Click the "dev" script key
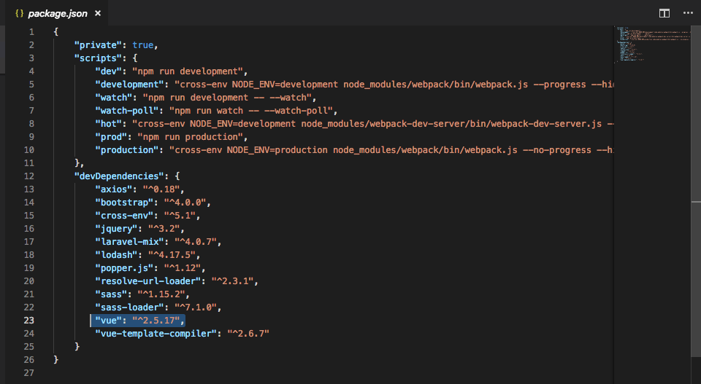Image resolution: width=701 pixels, height=384 pixels. pos(109,71)
